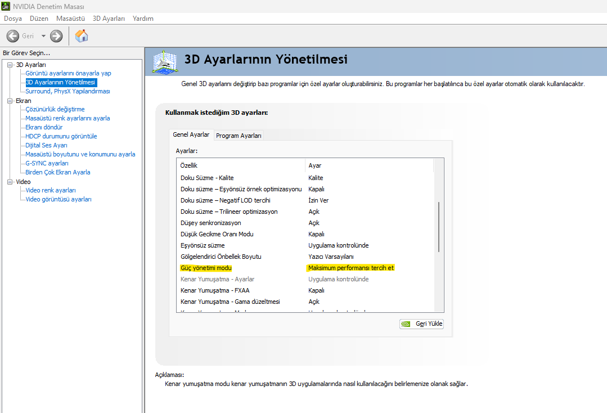Screen dimensions: 607x413
Task: Select Doku süzme Negatif LOD tercihi row
Action: tap(305, 200)
